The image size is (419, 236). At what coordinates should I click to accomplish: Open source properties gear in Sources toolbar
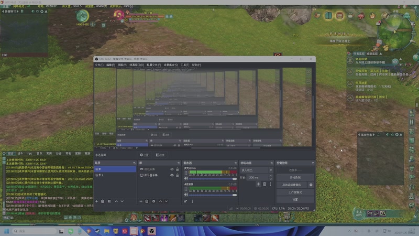[x=153, y=201]
